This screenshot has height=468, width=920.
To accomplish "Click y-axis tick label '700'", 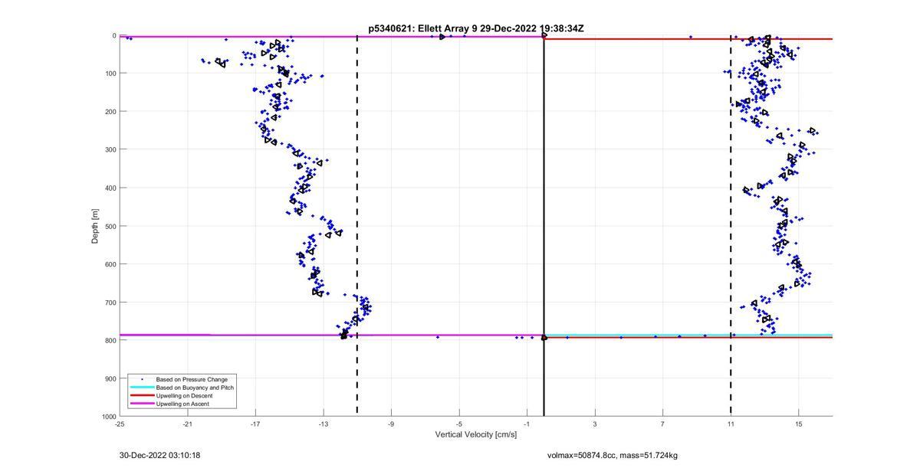I will 110,303.
